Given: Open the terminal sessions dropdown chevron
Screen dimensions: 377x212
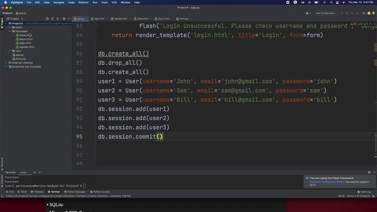Looking at the screenshot, I should [39, 173].
